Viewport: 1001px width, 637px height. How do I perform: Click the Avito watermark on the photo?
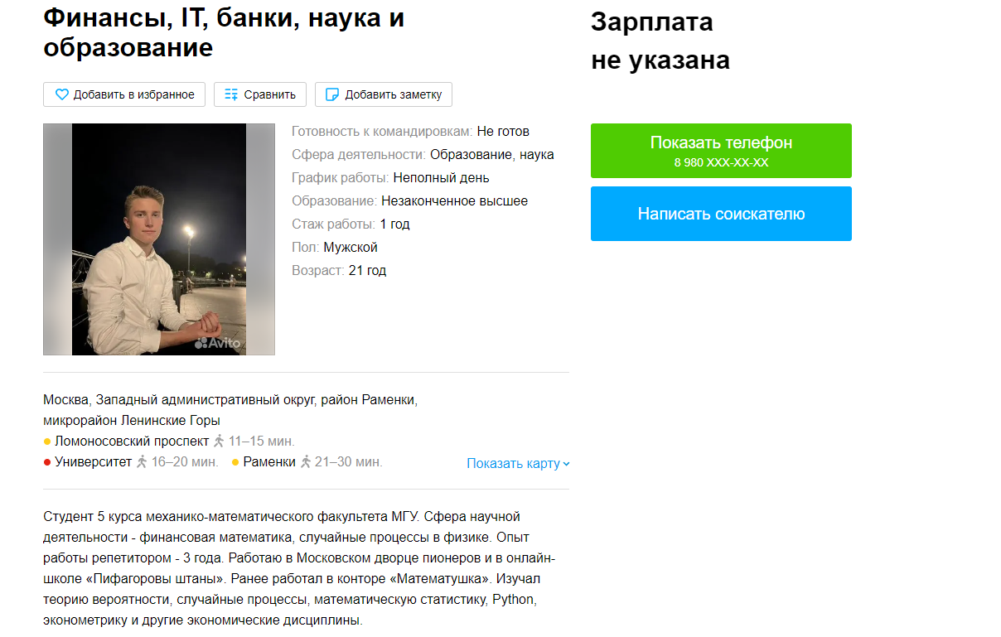tap(218, 342)
